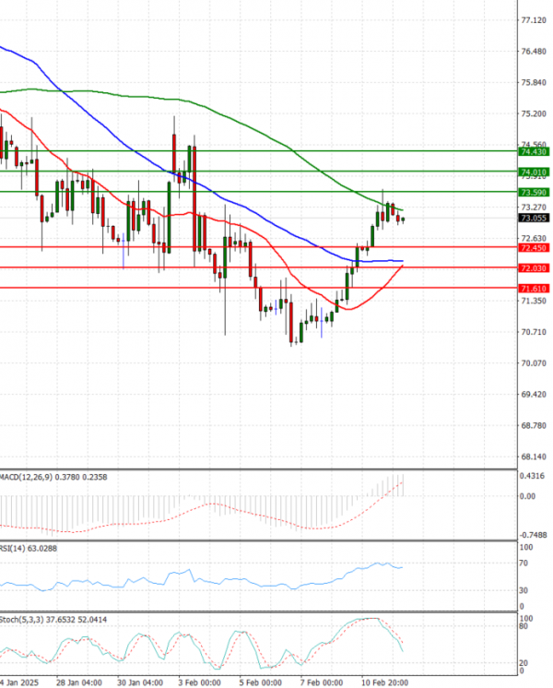The width and height of the screenshot is (553, 688).
Task: Click the 5 Feb 00:00 time label
Action: click(261, 682)
